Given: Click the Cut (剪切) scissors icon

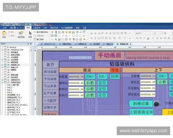Looking at the screenshot, I should pos(9,32).
